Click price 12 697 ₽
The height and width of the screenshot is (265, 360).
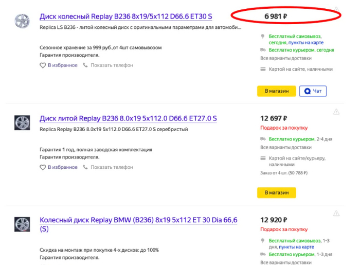274,118
